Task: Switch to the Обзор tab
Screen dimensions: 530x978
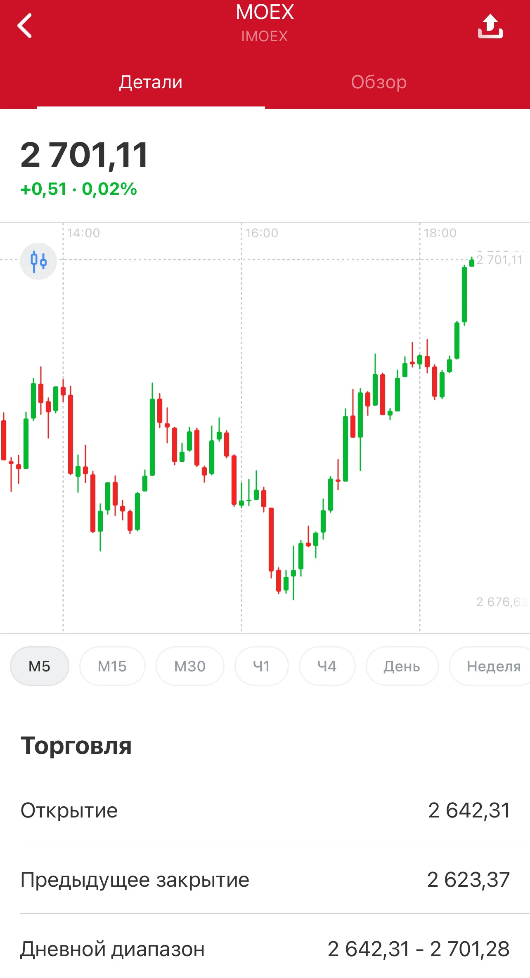Action: 379,82
